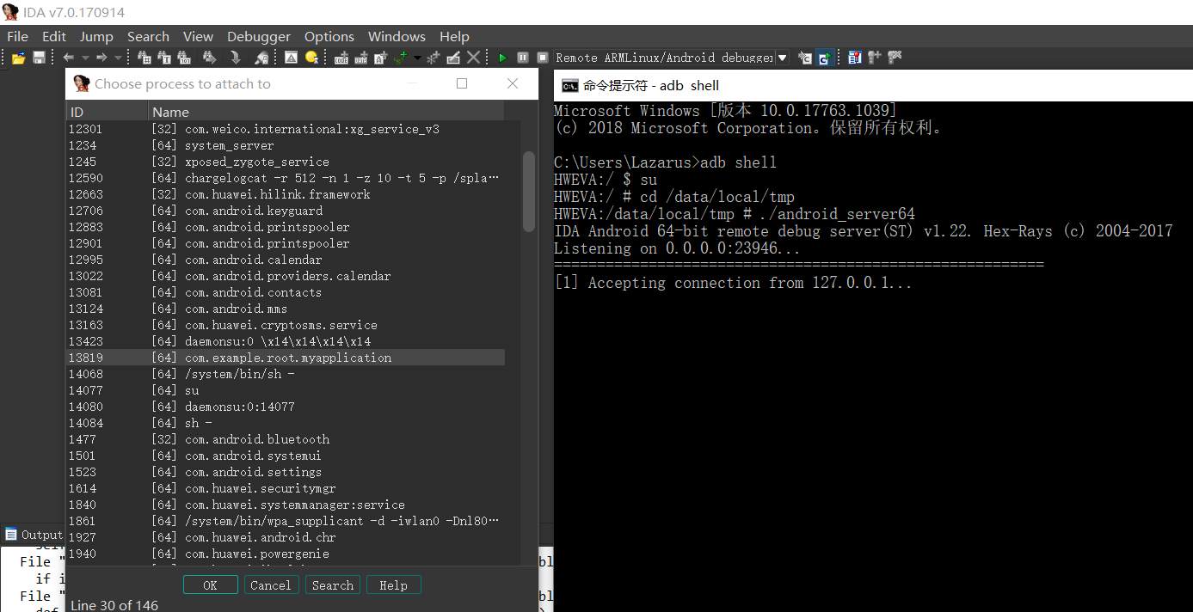Screen dimensions: 1193x612
Task: Open a file in IDA
Action: tap(18, 57)
